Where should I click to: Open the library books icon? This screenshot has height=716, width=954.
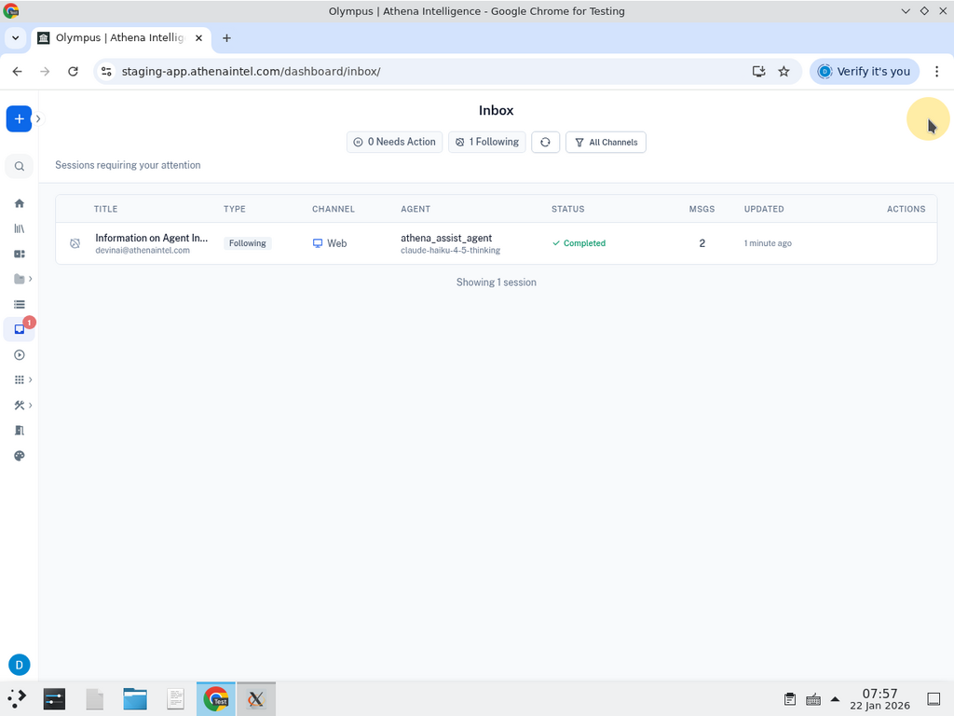coord(20,229)
